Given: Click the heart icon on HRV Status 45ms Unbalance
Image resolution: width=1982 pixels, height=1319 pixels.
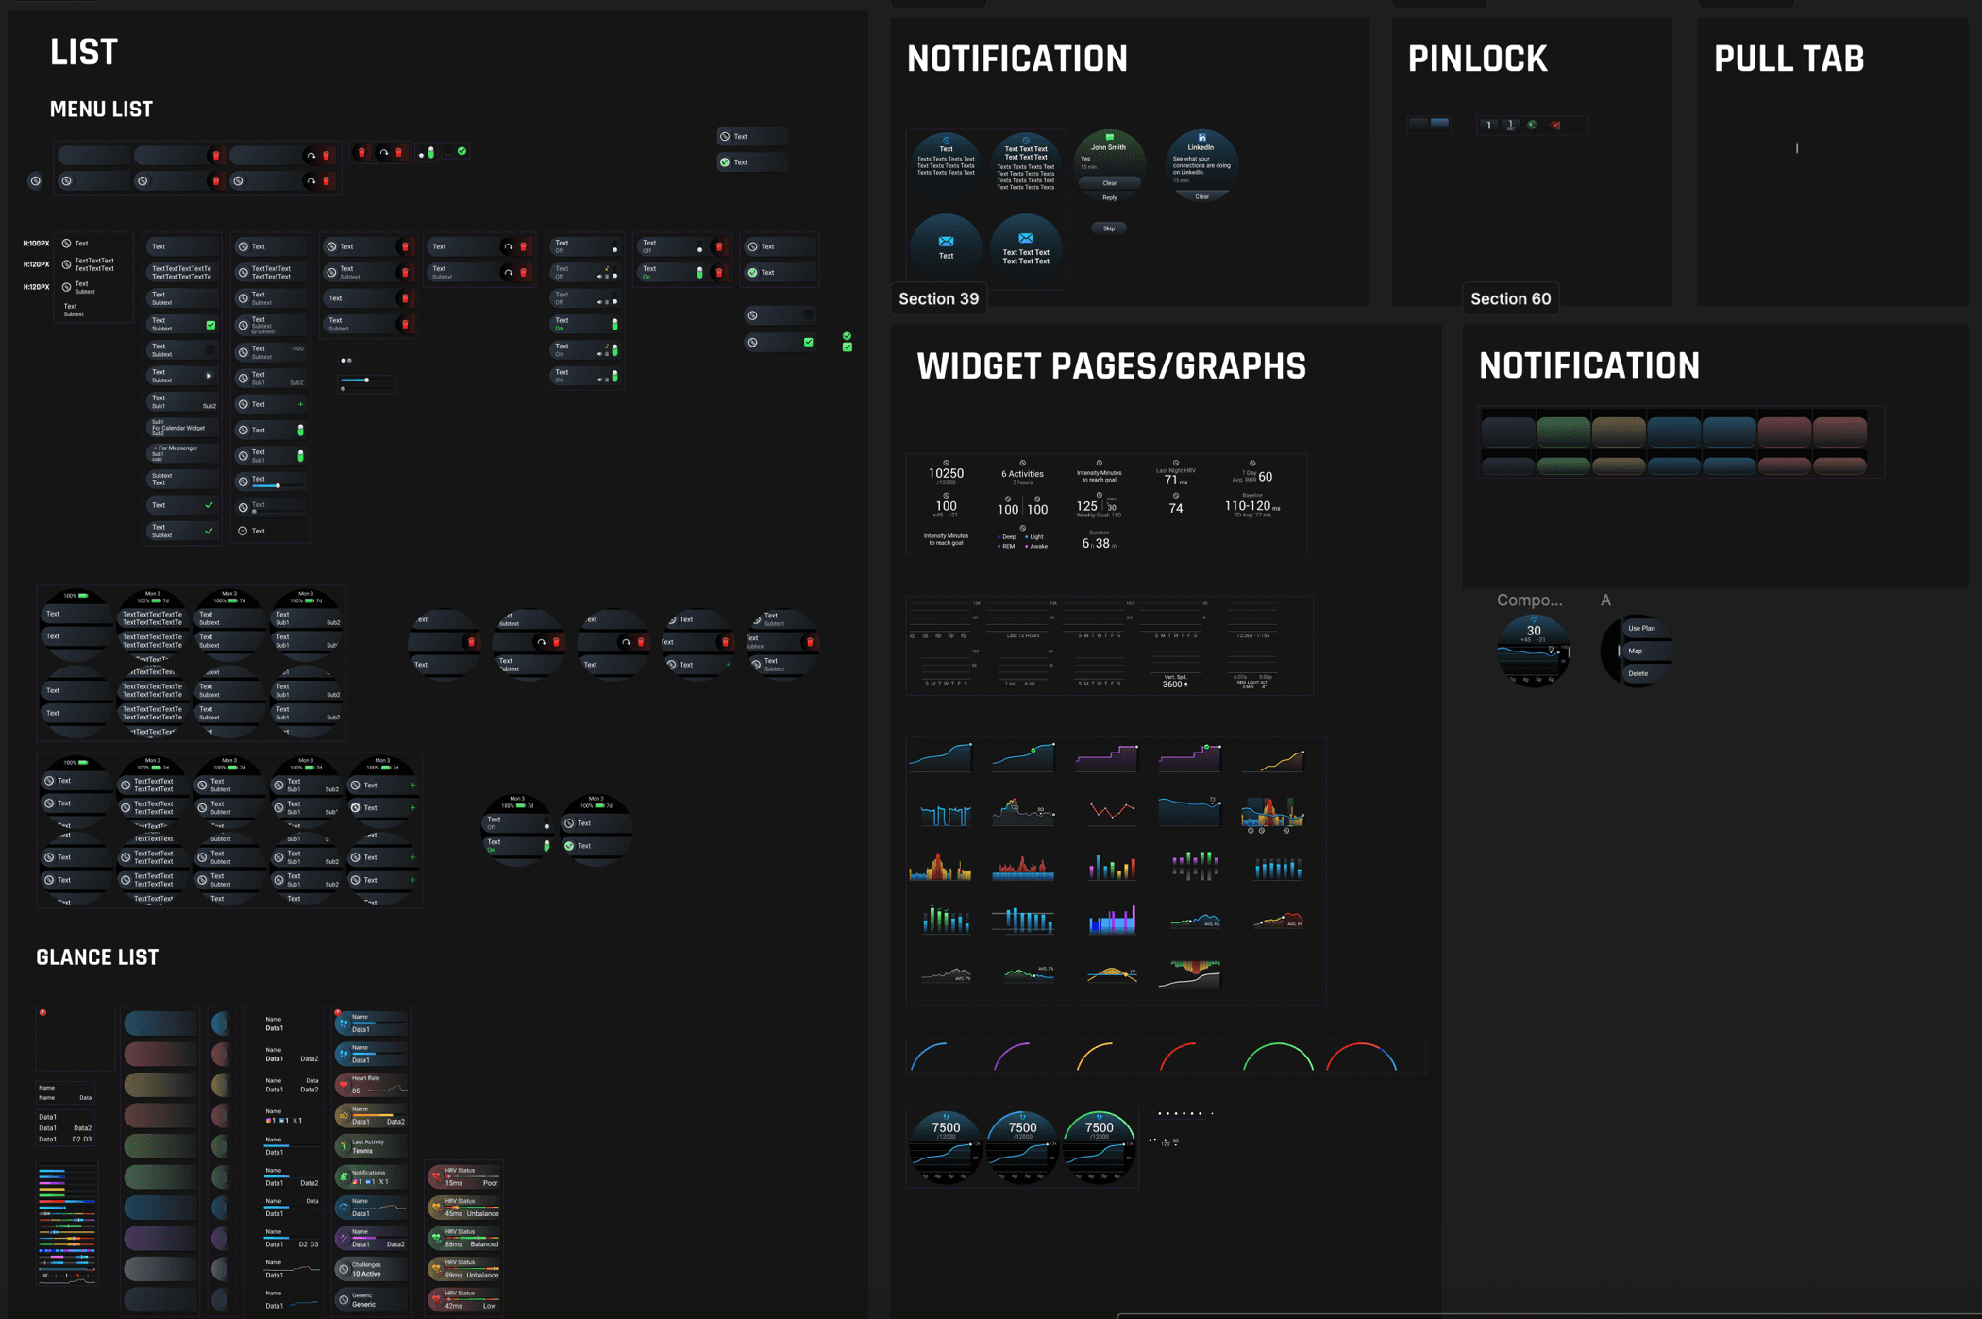Looking at the screenshot, I should (436, 1207).
